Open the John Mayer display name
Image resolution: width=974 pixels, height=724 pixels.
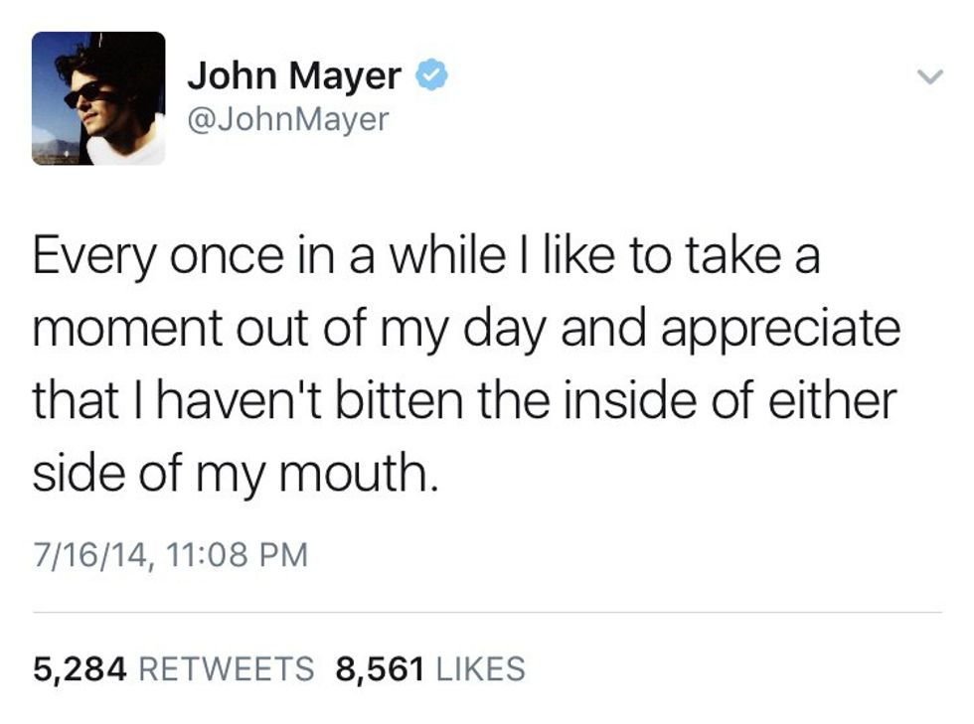coord(294,75)
